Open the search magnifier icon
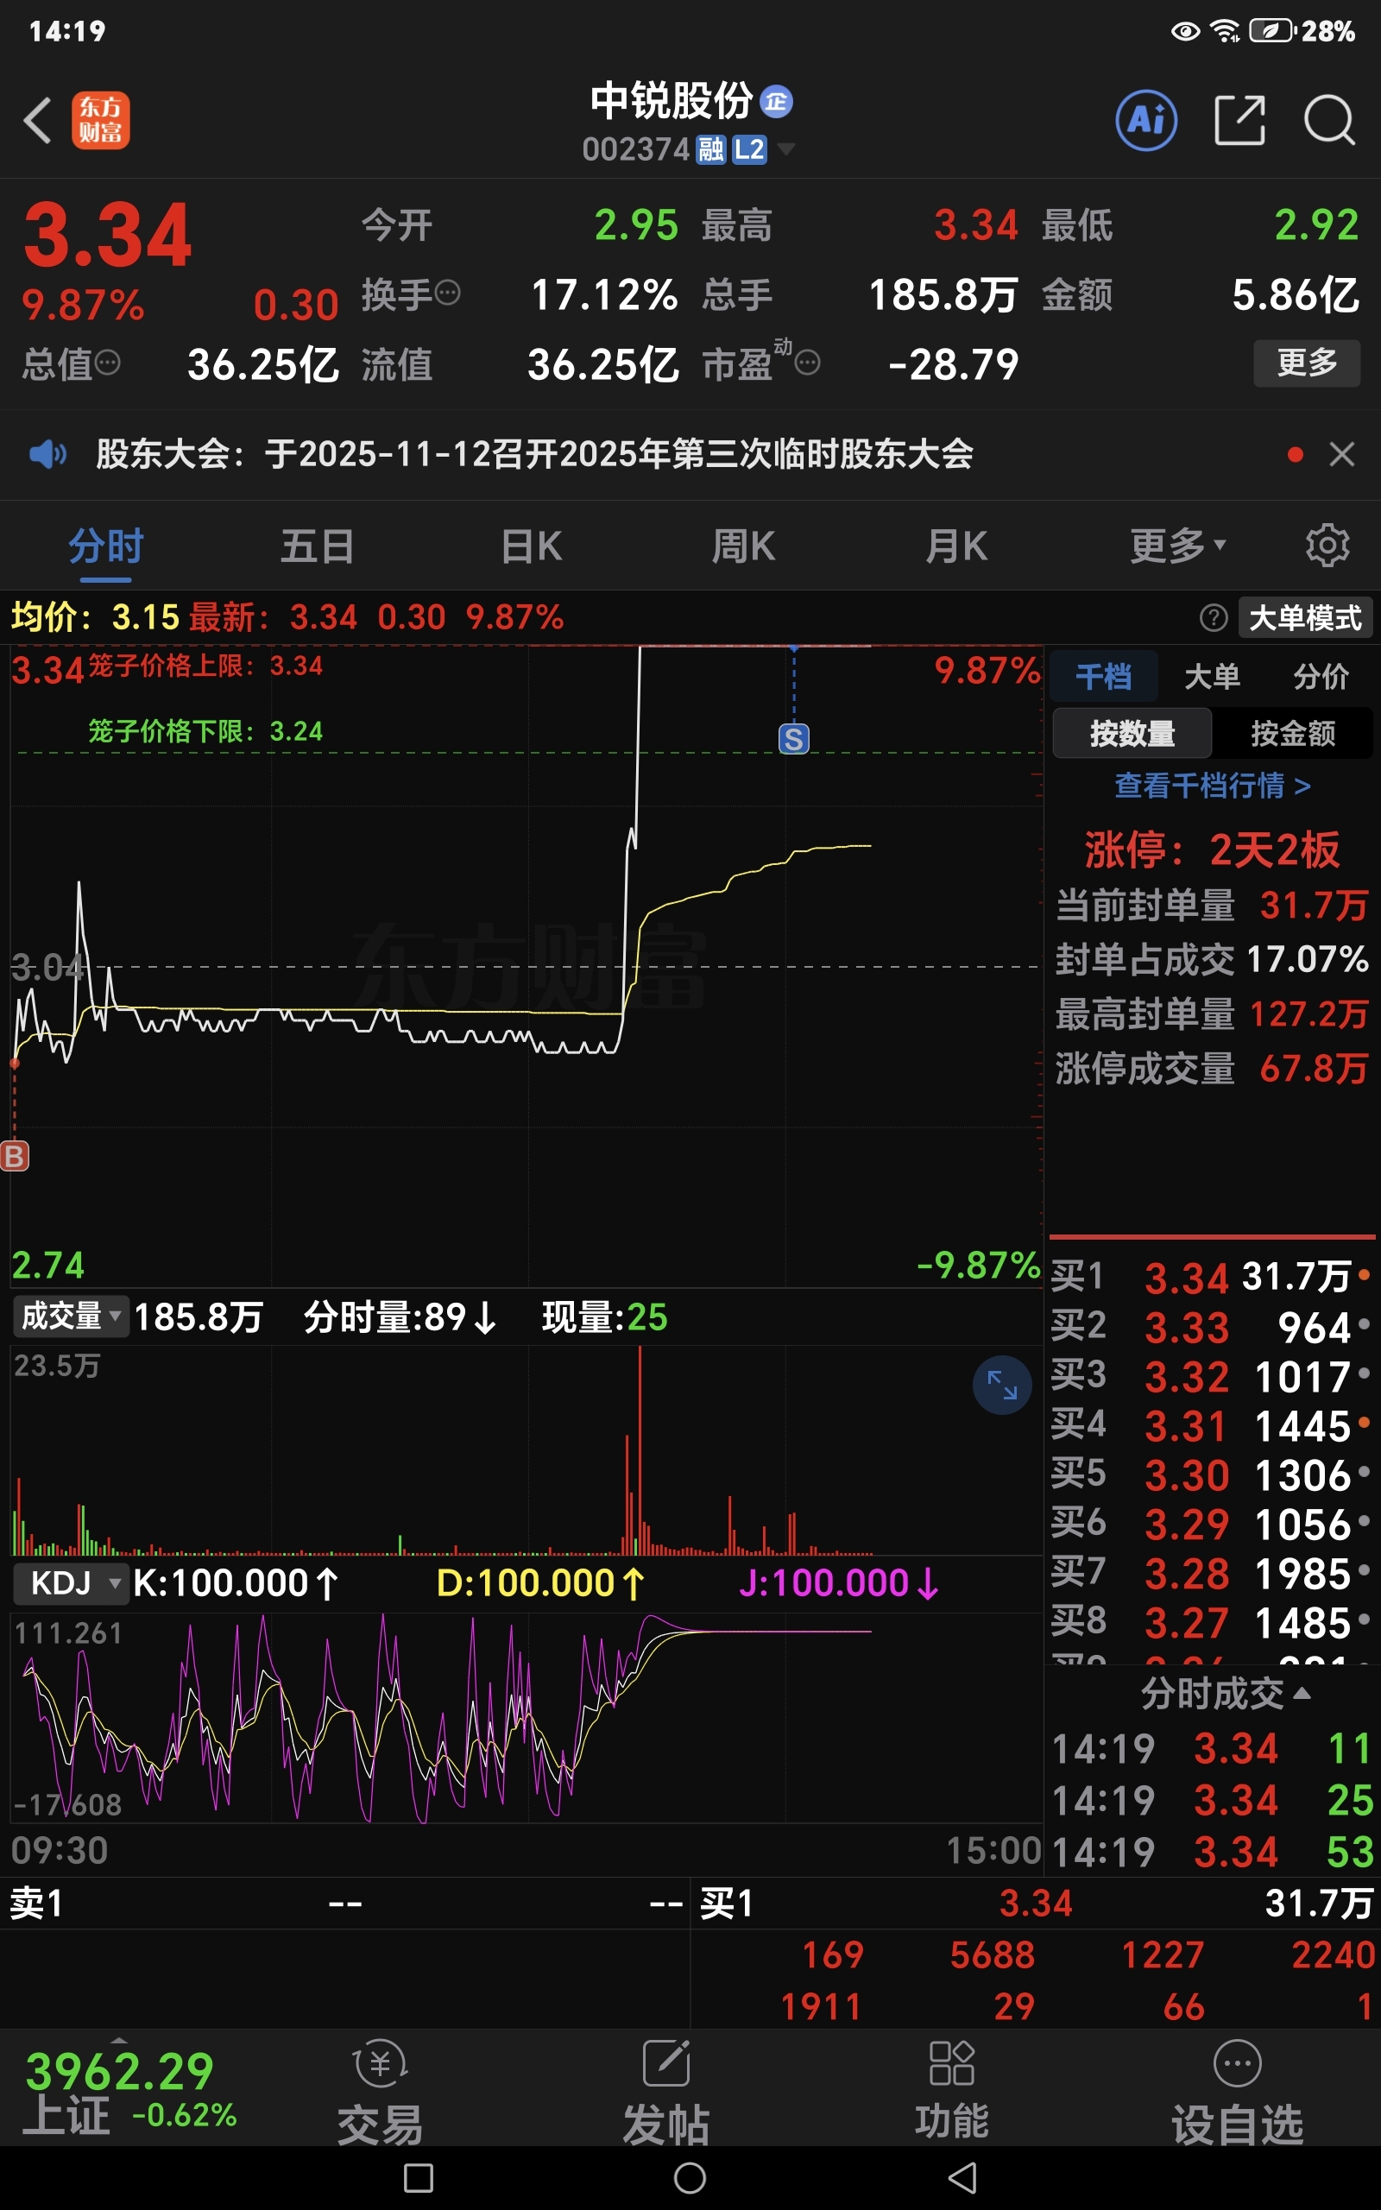Viewport: 1381px width, 2210px height. click(1329, 121)
